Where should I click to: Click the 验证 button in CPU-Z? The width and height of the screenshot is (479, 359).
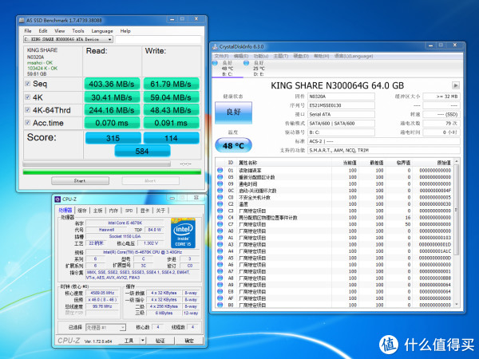coord(160,341)
